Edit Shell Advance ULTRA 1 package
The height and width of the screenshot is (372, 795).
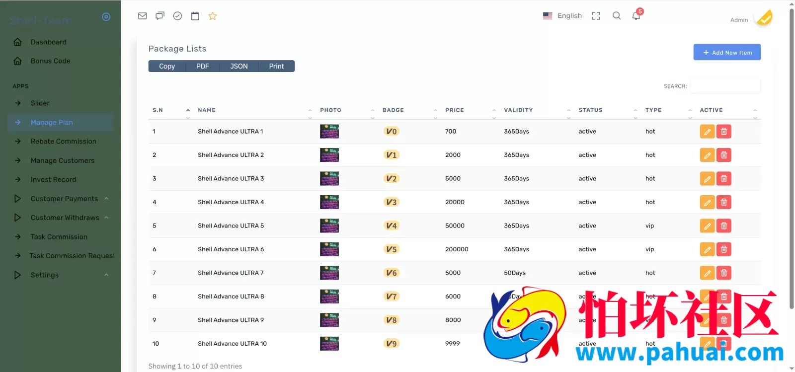coord(707,132)
